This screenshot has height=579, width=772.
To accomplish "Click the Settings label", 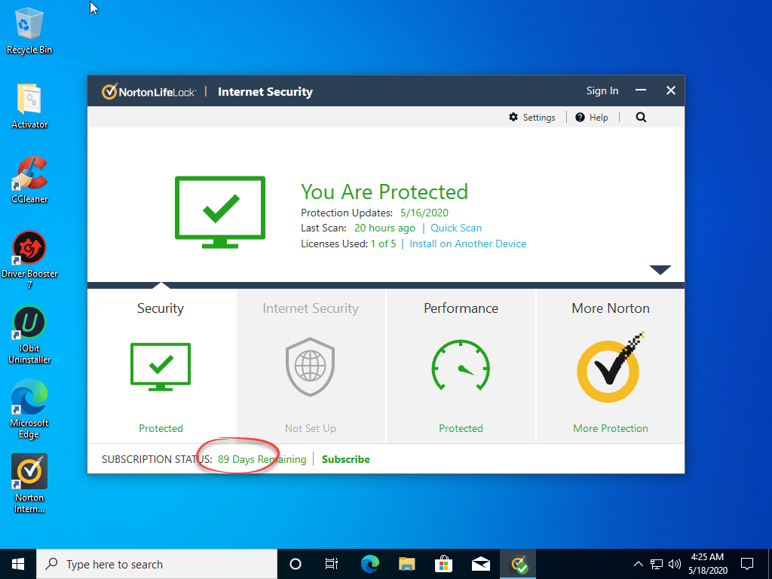I will [x=539, y=117].
